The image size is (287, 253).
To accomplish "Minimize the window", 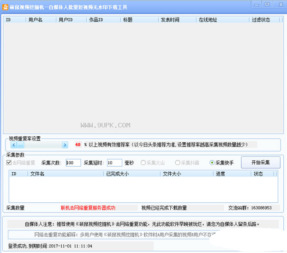I will (257, 5).
